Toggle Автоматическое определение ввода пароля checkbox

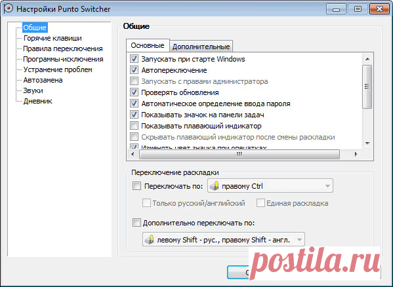(134, 104)
